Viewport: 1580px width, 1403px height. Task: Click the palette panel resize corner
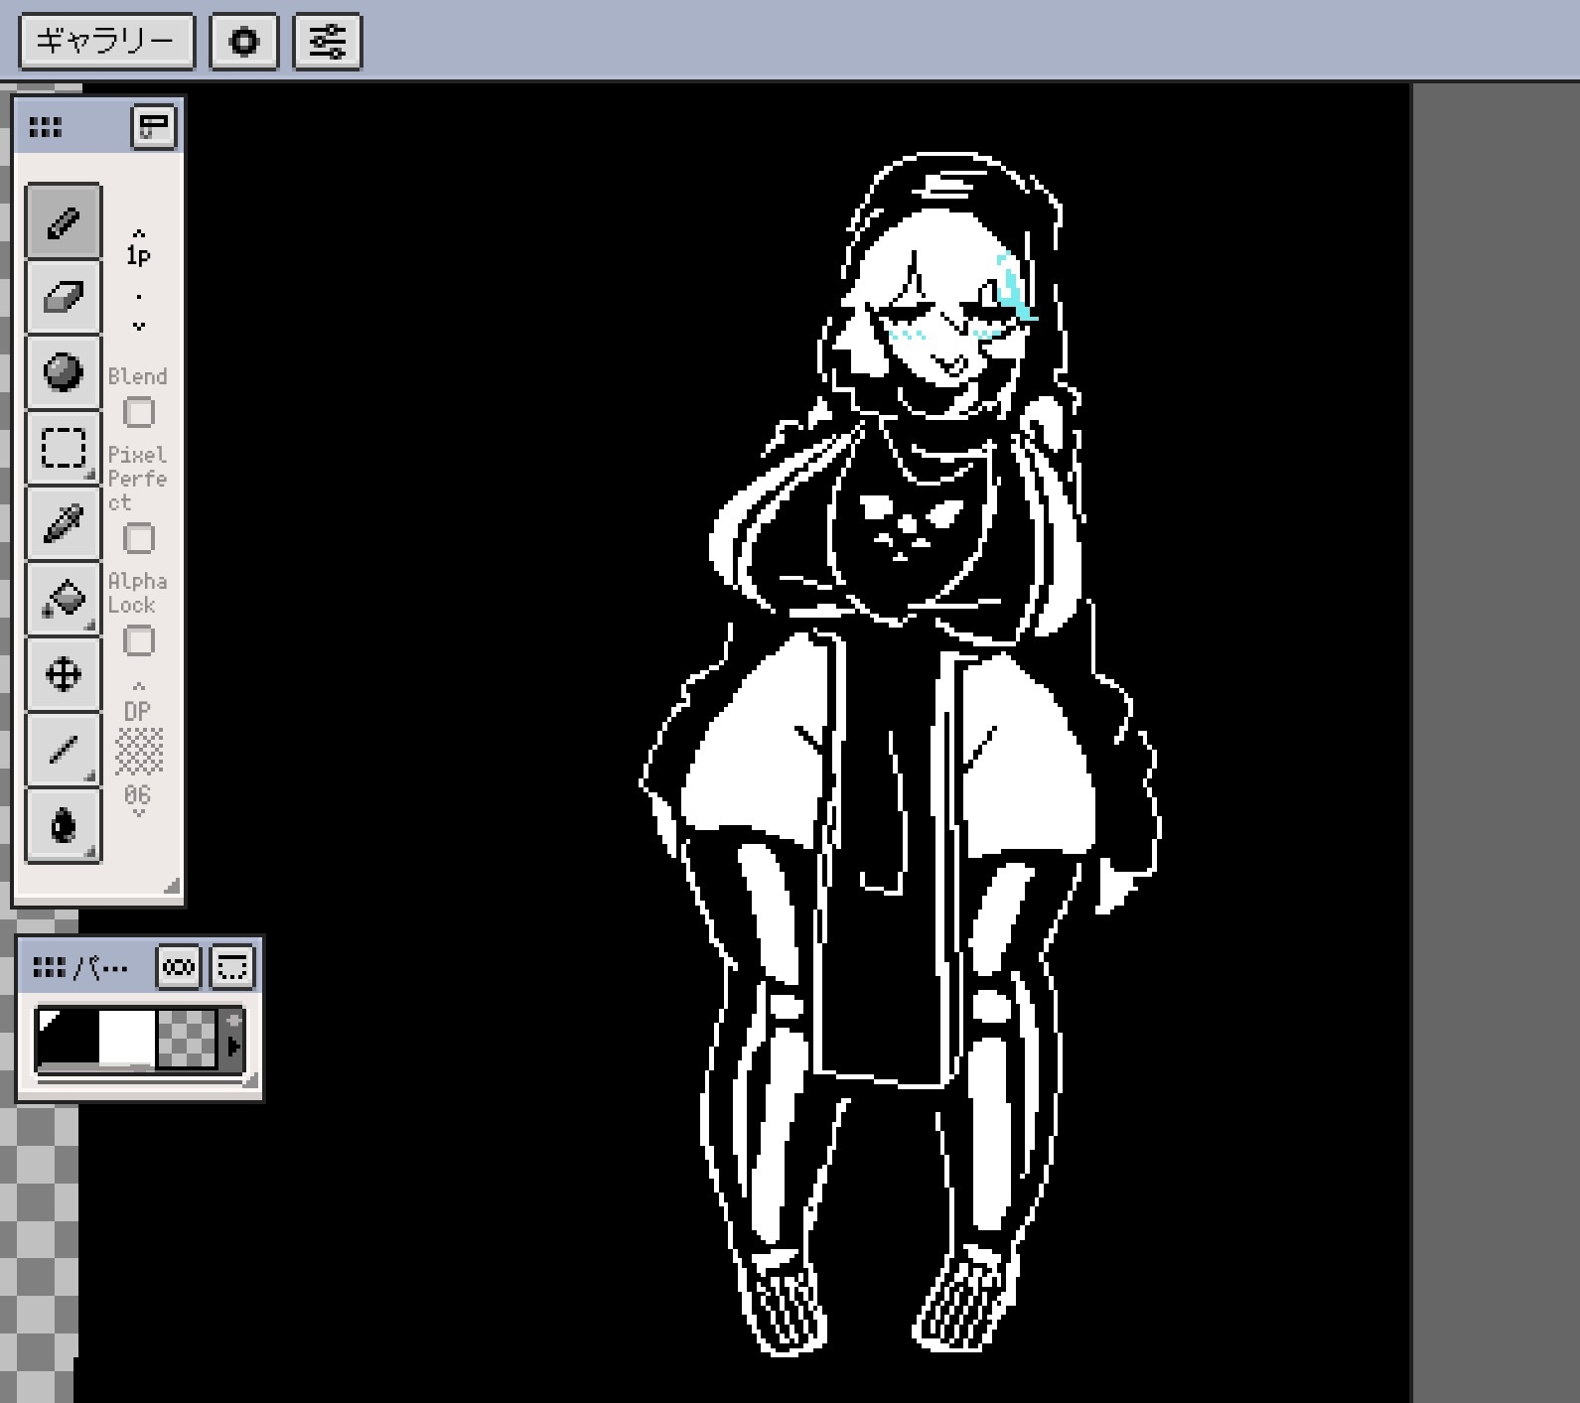[250, 1080]
